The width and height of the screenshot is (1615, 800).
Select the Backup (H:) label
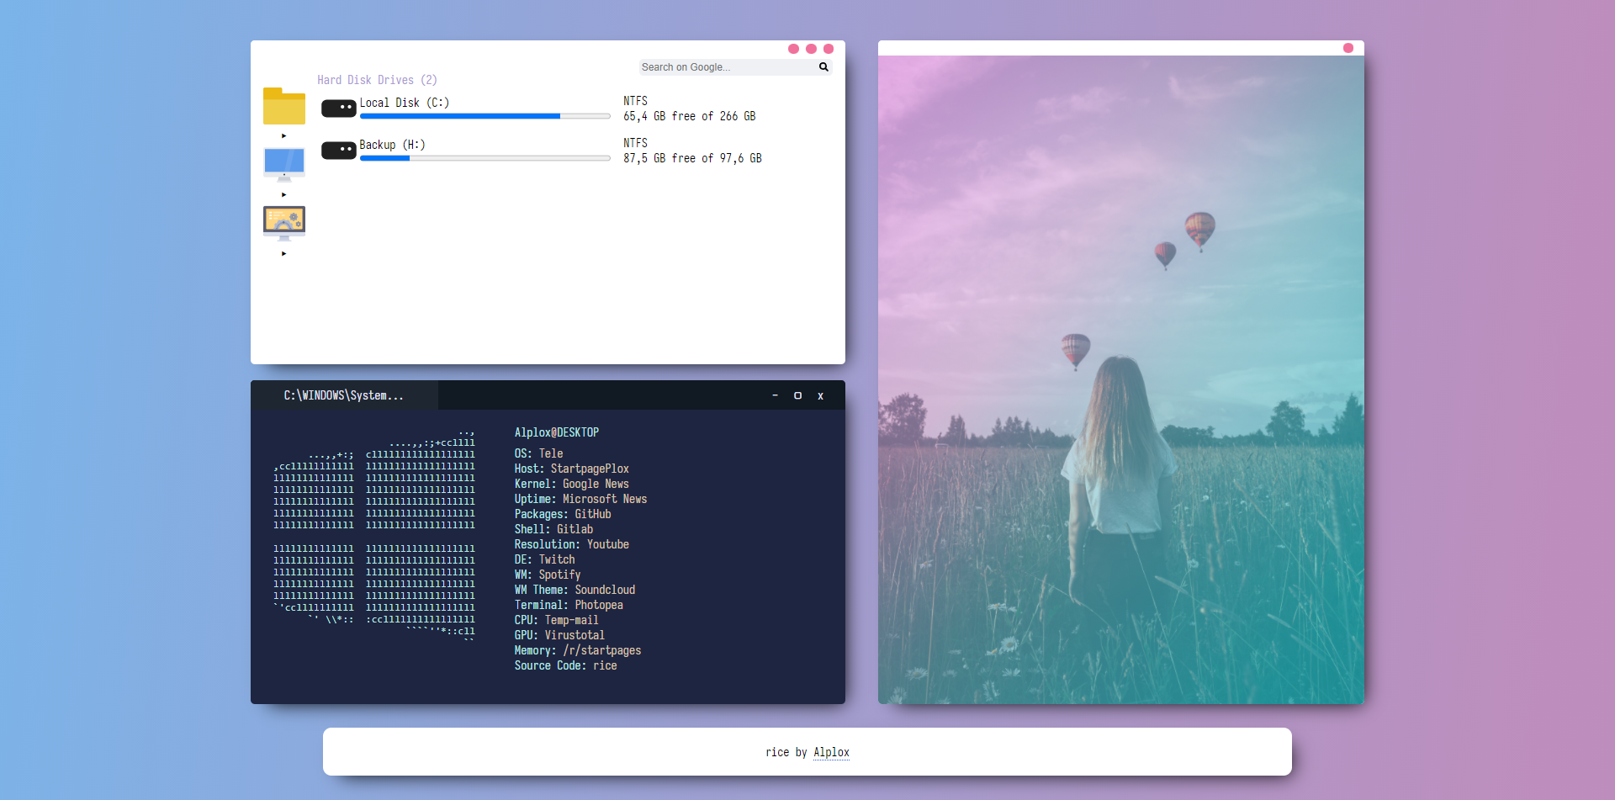pyautogui.click(x=393, y=145)
